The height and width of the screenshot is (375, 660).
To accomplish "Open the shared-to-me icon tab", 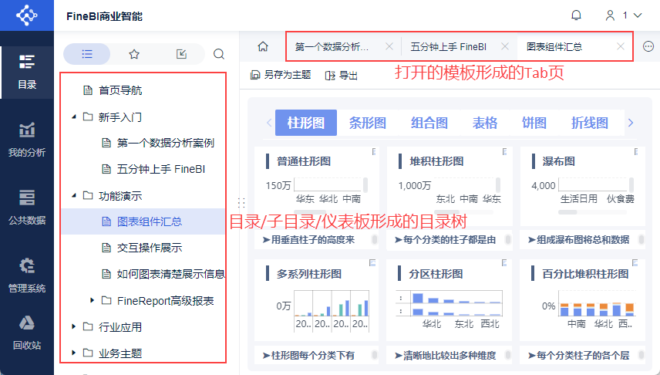I will coord(181,54).
